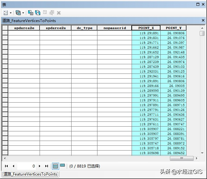The width and height of the screenshot is (207, 179).
Task: Click the vertical scrollbar thumb
Action: pos(202,34)
